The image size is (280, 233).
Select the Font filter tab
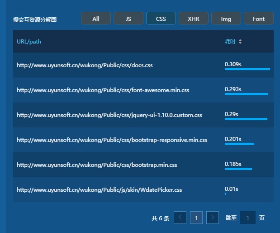click(259, 18)
